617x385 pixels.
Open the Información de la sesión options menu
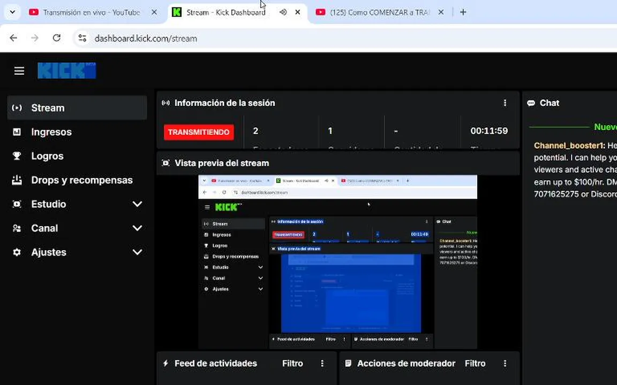[x=505, y=103]
